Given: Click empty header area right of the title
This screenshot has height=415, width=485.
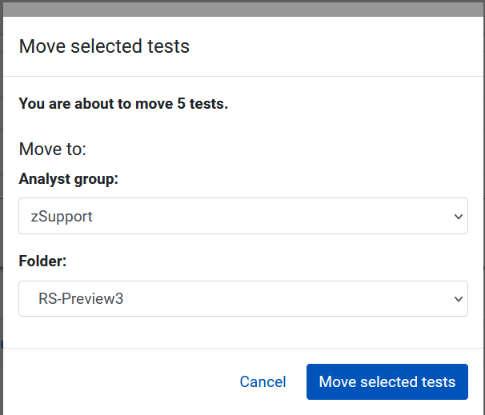Looking at the screenshot, I should click(336, 46).
